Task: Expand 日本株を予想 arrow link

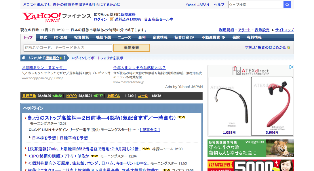Action: tap(44, 138)
